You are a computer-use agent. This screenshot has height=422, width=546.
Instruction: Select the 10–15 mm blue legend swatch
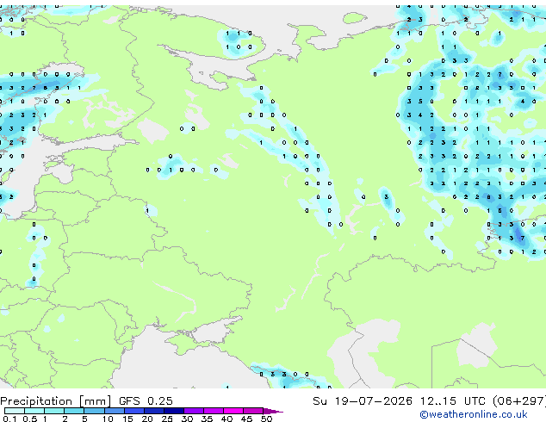point(115,411)
